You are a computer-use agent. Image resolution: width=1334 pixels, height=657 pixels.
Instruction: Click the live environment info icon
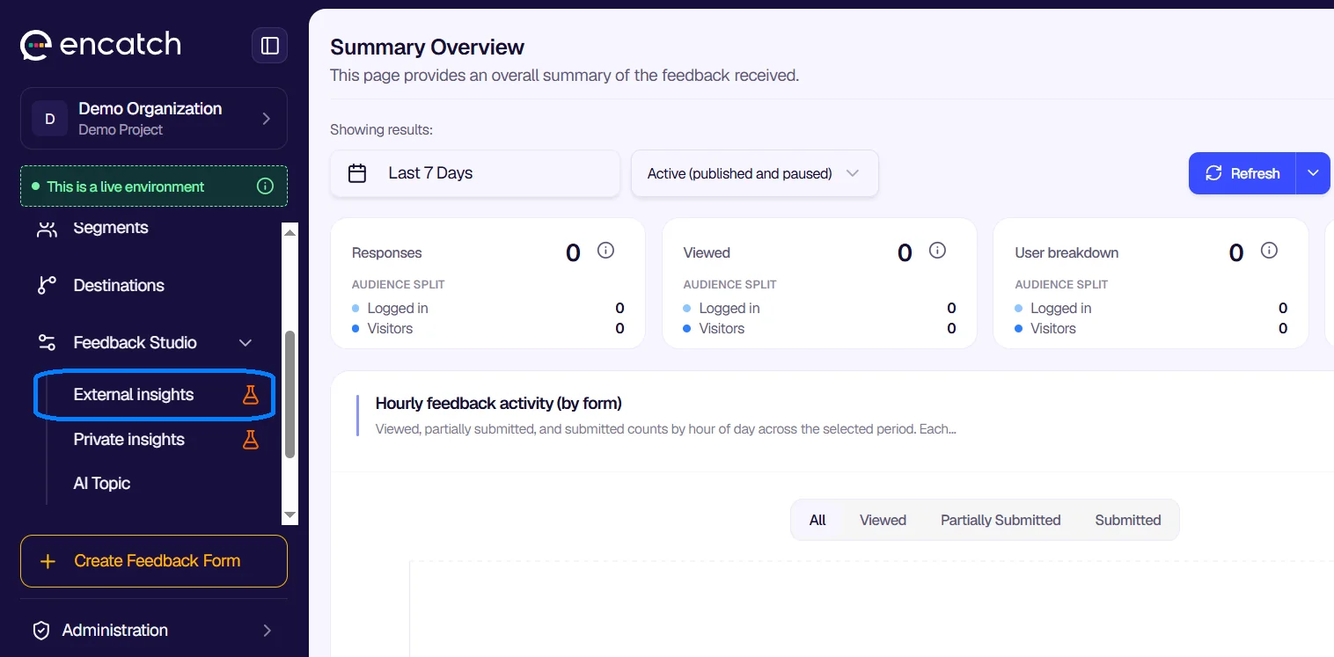(265, 186)
